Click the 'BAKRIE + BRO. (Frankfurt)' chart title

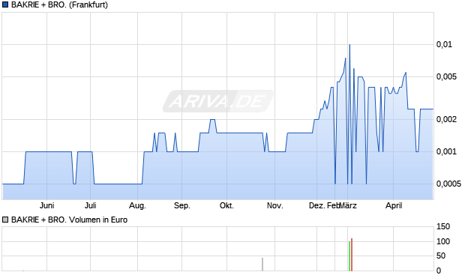pyautogui.click(x=59, y=4)
